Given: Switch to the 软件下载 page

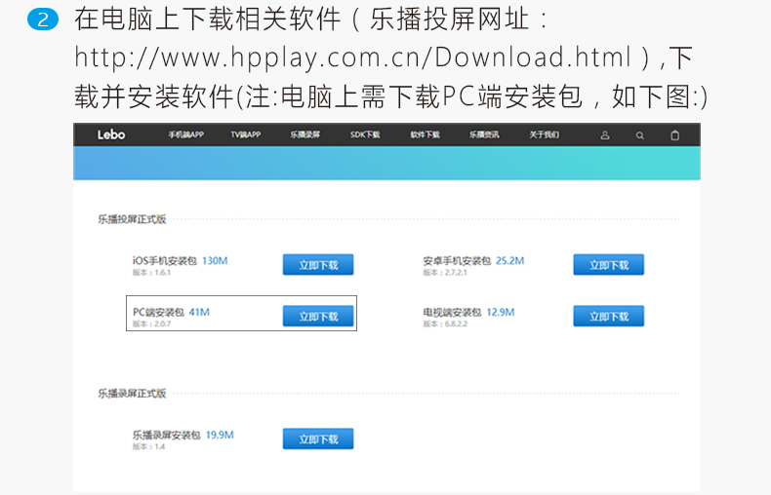Looking at the screenshot, I should click(425, 134).
